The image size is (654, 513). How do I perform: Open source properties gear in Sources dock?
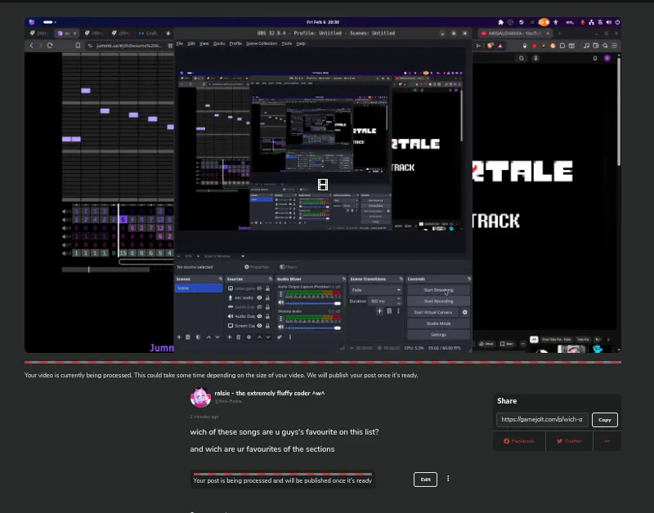[249, 337]
